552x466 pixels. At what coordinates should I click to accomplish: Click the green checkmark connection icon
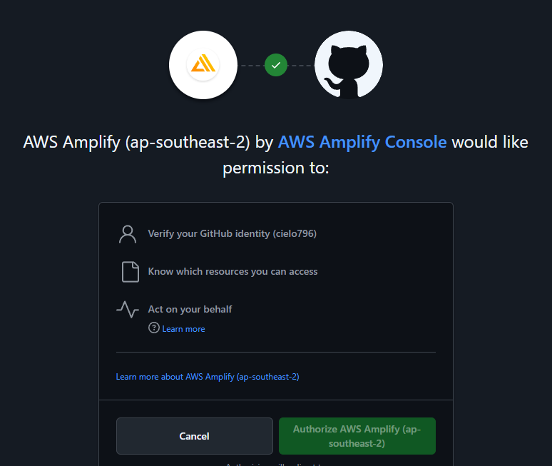(276, 65)
